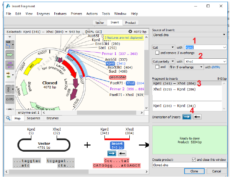
Task: Enable 'and remove 3' overhangs' checkbox
Action: tap(158, 53)
